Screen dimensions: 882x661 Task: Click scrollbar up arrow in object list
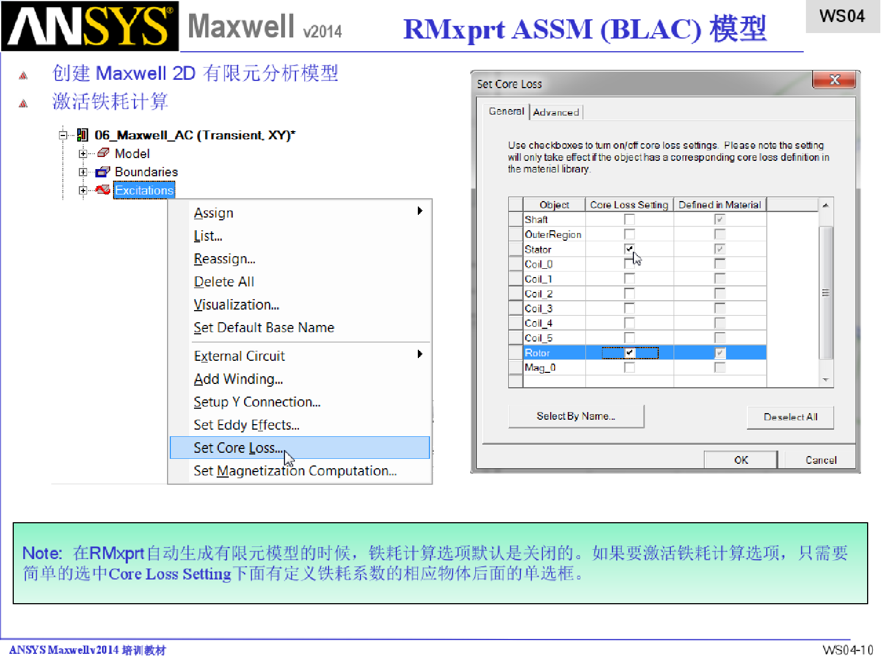pyautogui.click(x=825, y=205)
